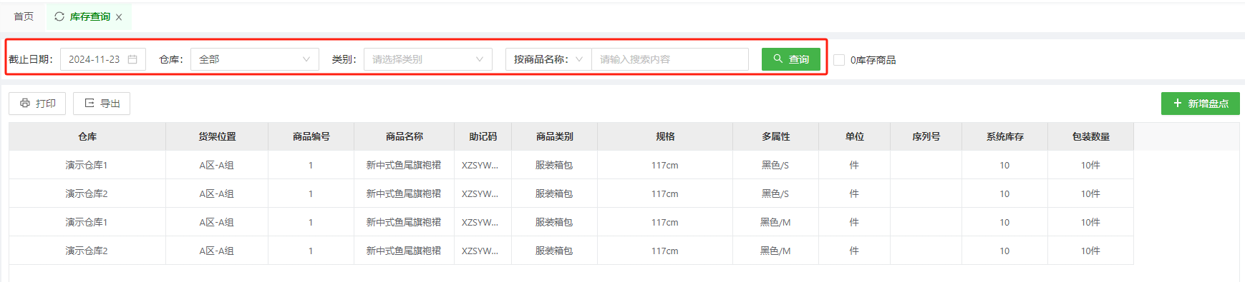Click the 货架位置 column header
This screenshot has height=282, width=1245.
(217, 136)
